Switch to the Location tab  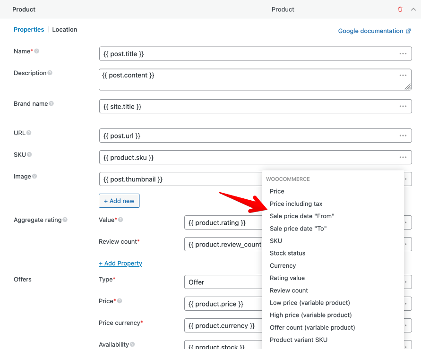64,29
